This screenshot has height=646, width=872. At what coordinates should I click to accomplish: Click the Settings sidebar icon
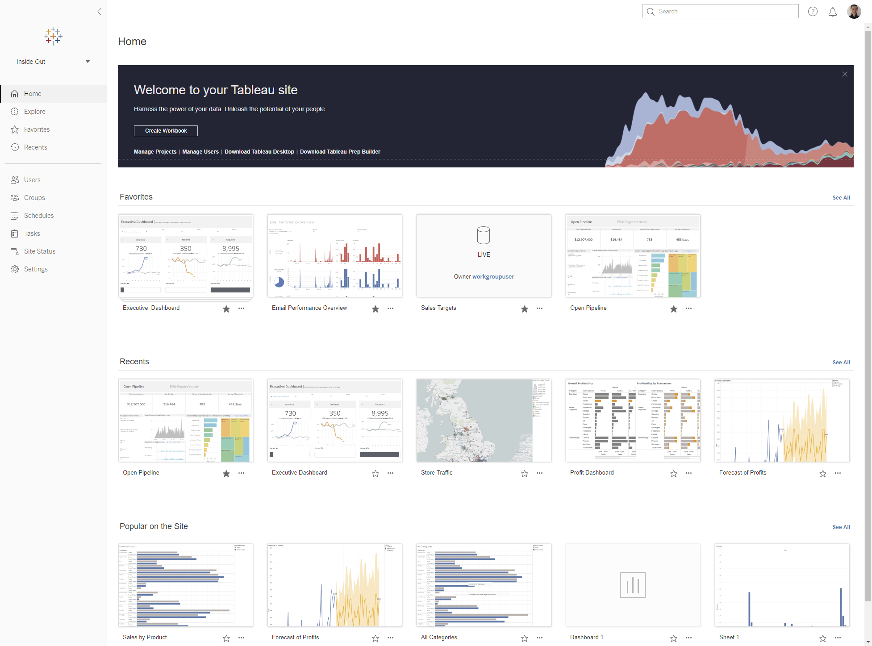[14, 269]
